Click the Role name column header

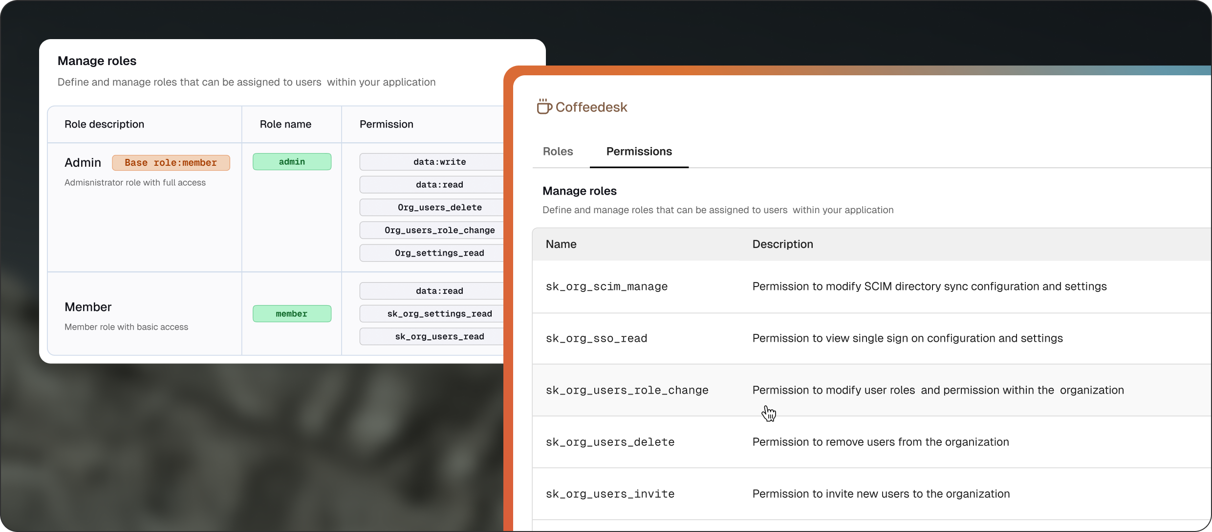(x=285, y=124)
